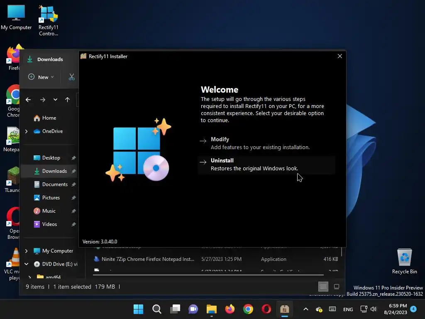
Task: Open notification center badge showing 4
Action: tap(413, 309)
